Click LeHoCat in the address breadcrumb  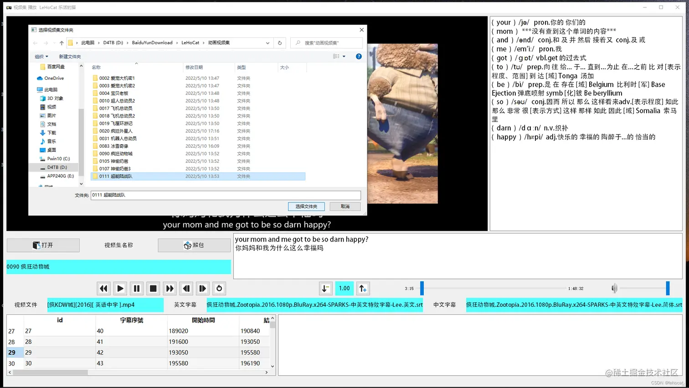190,43
